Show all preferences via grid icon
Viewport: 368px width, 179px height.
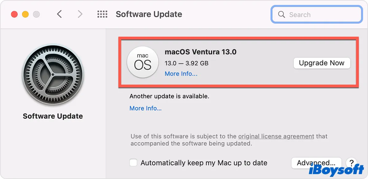[102, 14]
